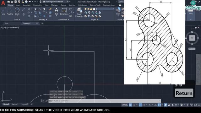Open the Circle tool dropdown arrow
Viewport: 201px width, 113px height.
pos(17,16)
